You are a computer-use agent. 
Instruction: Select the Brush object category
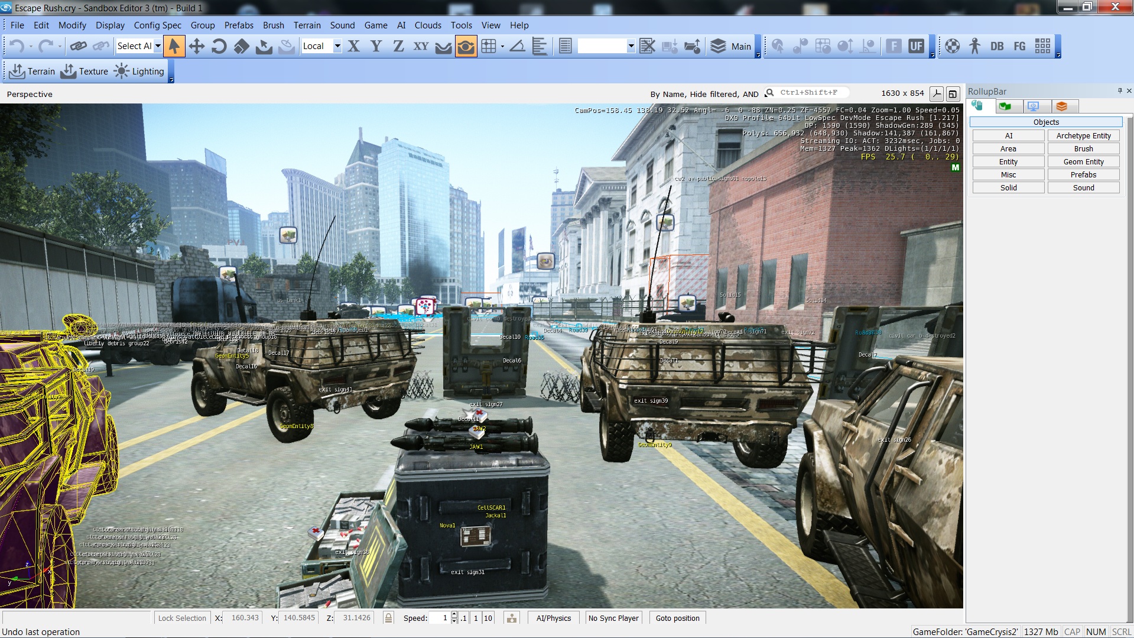(1084, 149)
